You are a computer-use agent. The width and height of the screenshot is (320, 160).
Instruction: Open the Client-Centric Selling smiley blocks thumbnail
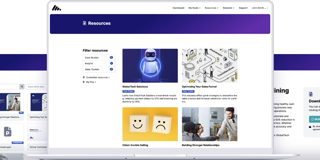pos(150,124)
